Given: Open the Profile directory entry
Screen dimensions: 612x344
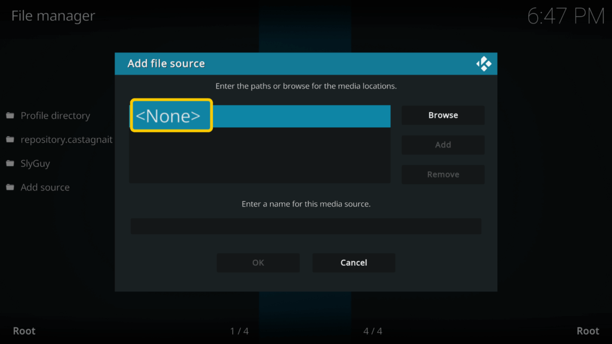Looking at the screenshot, I should 56,115.
